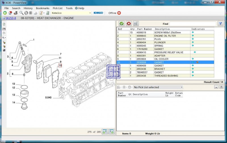Click the Qty column header
This screenshot has width=227, height=143.
click(132, 29)
